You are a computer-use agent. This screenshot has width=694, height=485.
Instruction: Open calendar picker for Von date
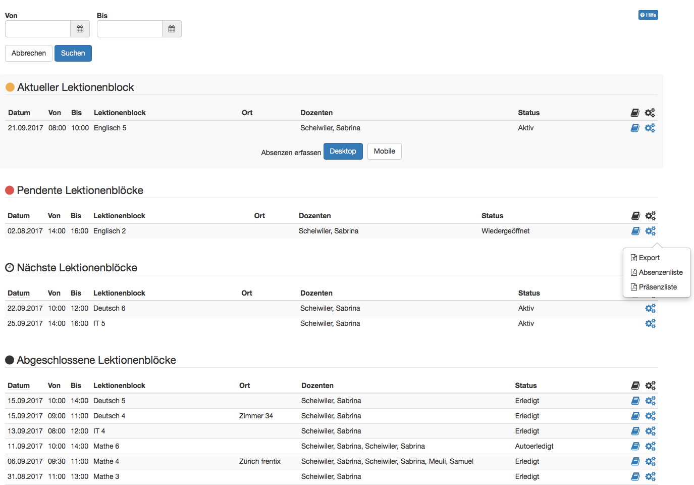[x=80, y=29]
